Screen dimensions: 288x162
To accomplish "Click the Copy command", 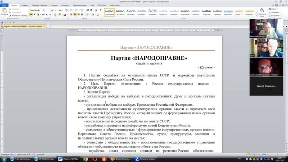I will pyautogui.click(x=15, y=12).
